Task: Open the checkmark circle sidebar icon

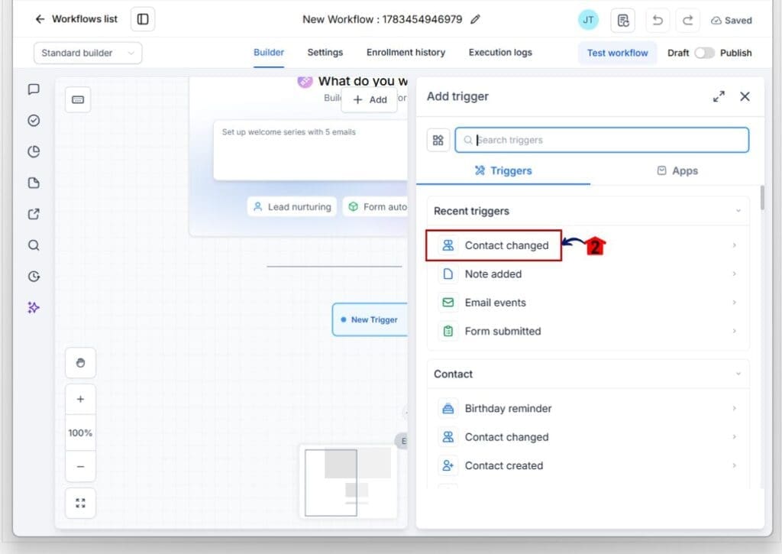Action: [x=34, y=120]
